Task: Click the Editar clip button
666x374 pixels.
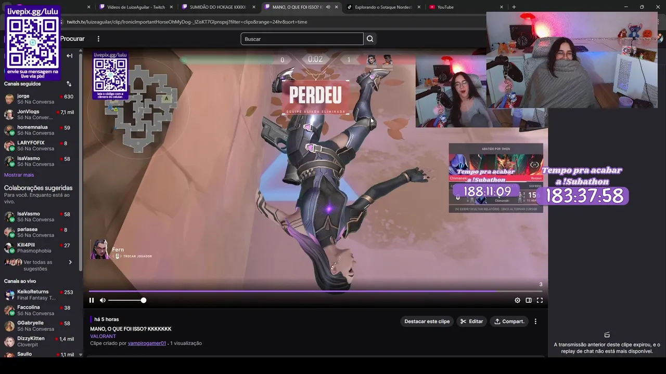Action: [472, 322]
